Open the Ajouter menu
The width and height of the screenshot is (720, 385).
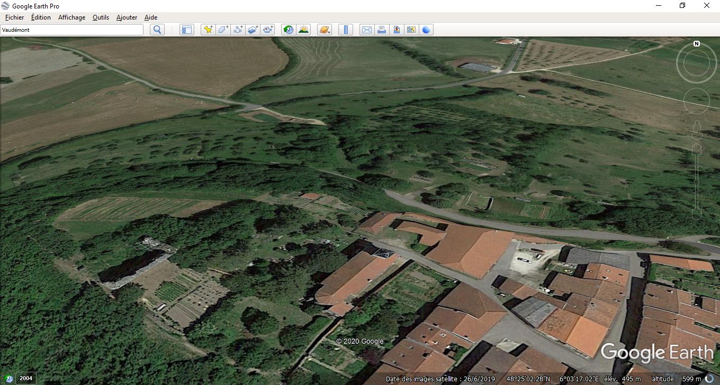pos(127,17)
